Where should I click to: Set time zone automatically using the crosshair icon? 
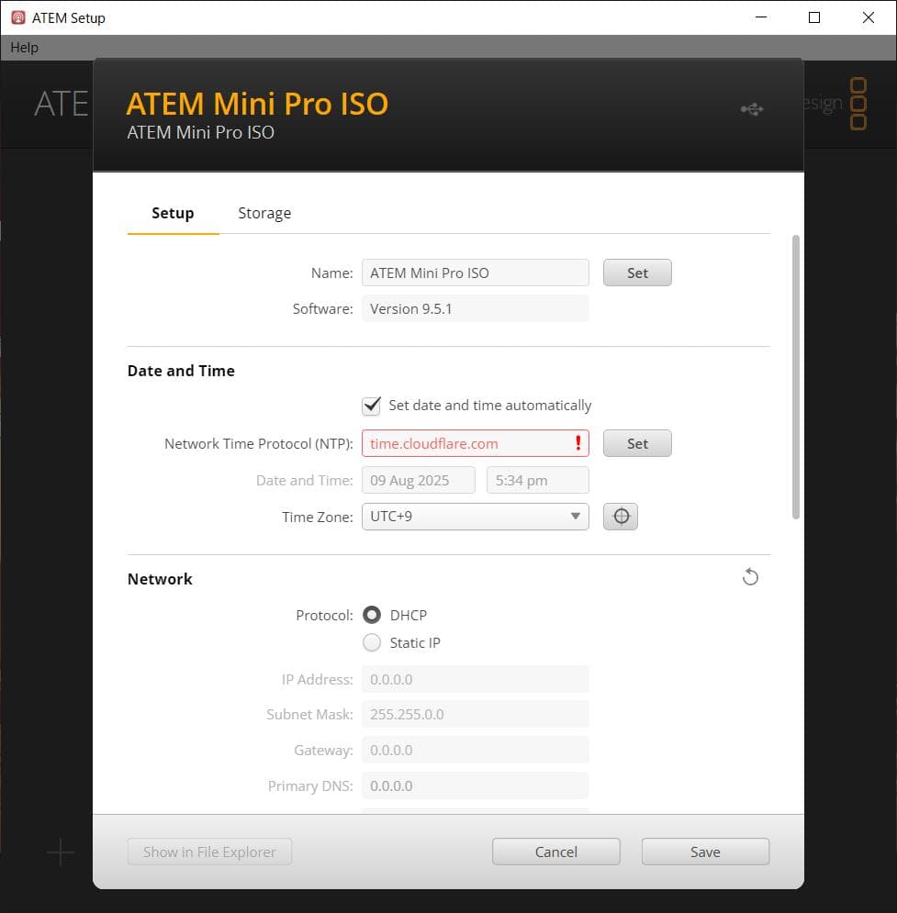pyautogui.click(x=620, y=516)
